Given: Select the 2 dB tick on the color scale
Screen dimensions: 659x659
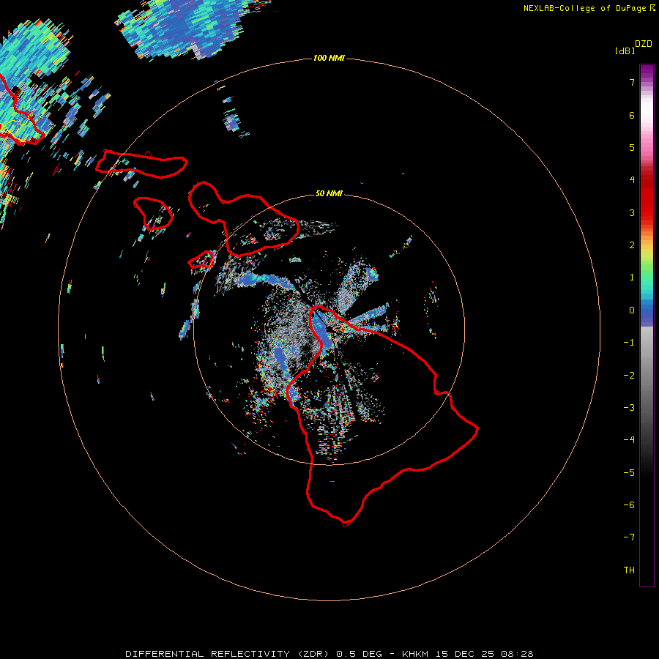Looking at the screenshot, I should (632, 245).
